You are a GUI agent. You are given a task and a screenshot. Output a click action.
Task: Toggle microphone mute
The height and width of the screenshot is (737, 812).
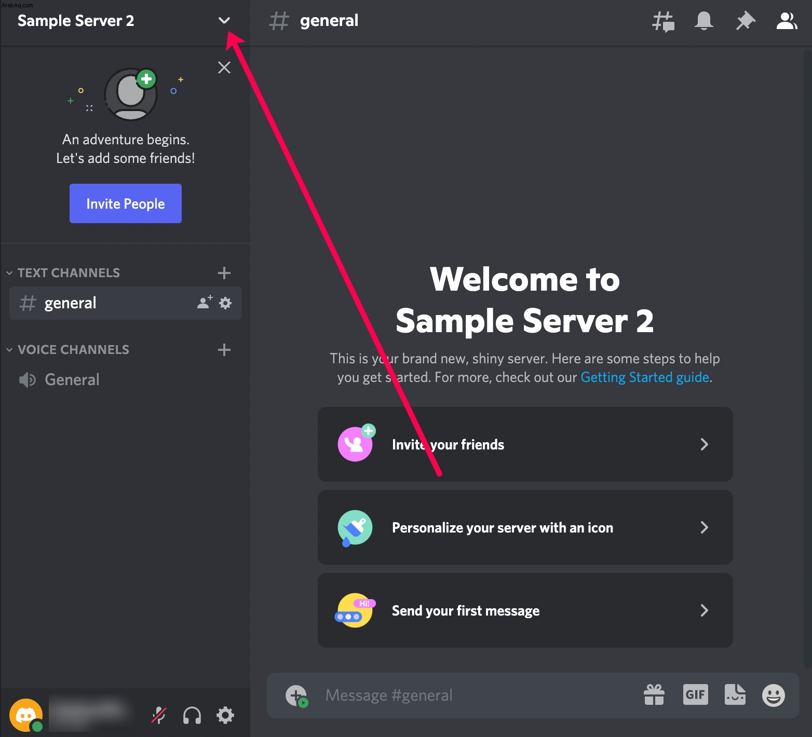pyautogui.click(x=158, y=715)
